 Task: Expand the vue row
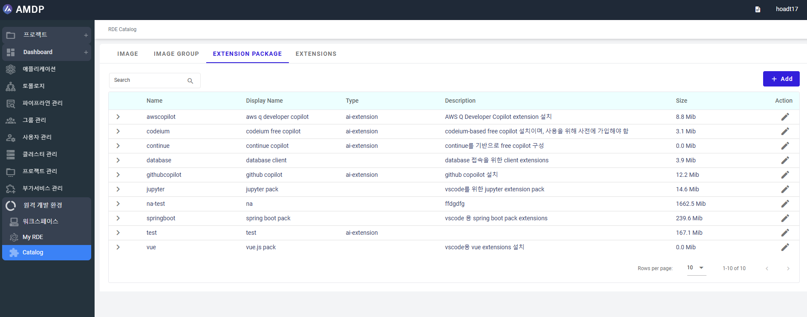[118, 247]
